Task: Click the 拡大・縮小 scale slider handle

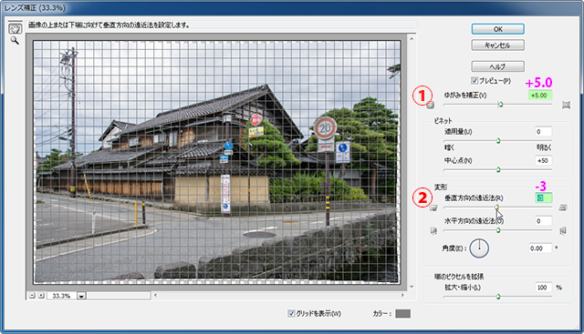Action: click(498, 297)
